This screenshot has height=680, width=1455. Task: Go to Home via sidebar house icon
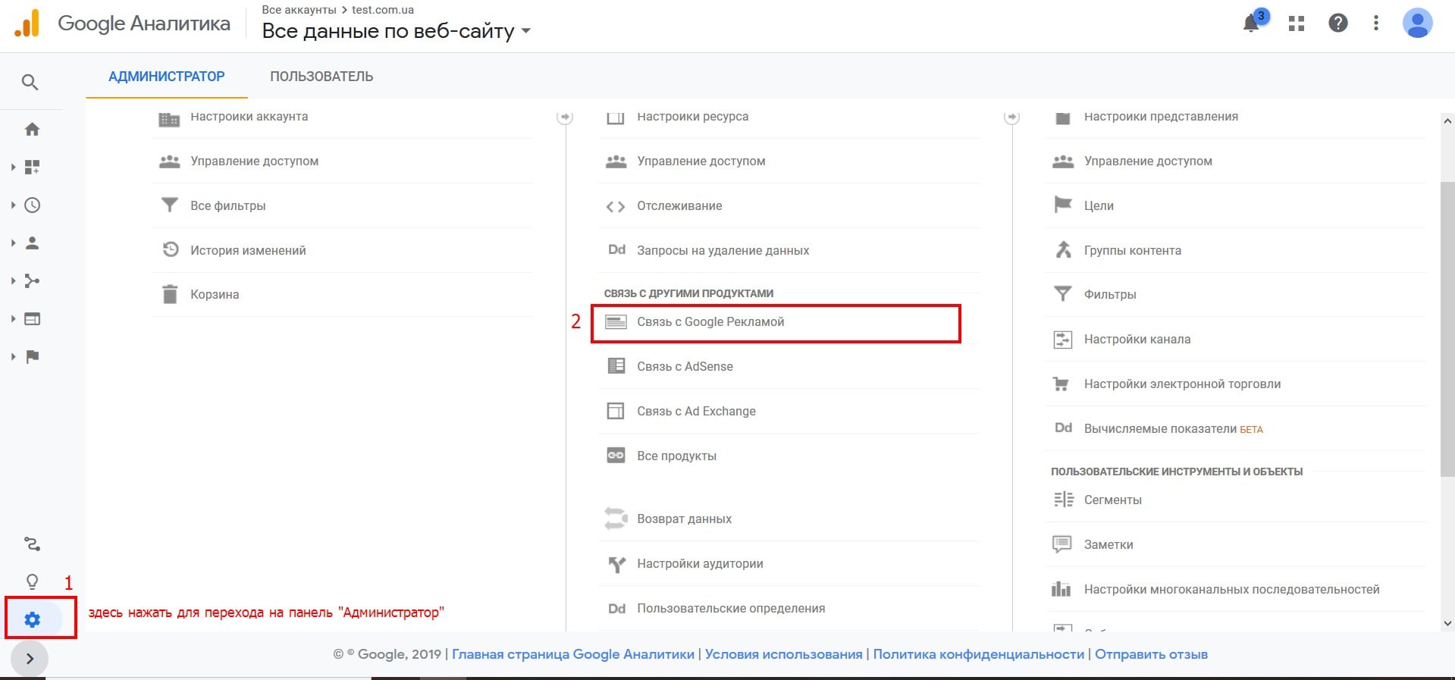[x=32, y=130]
